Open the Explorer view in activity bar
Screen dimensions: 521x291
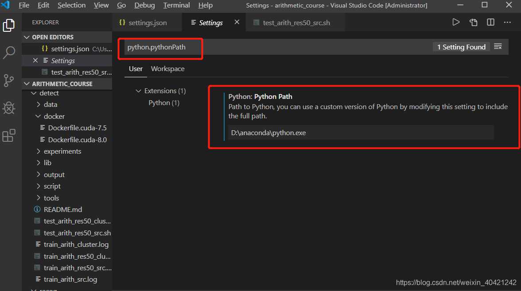(x=9, y=26)
